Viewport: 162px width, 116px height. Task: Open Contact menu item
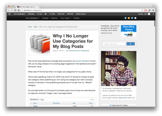point(76,18)
